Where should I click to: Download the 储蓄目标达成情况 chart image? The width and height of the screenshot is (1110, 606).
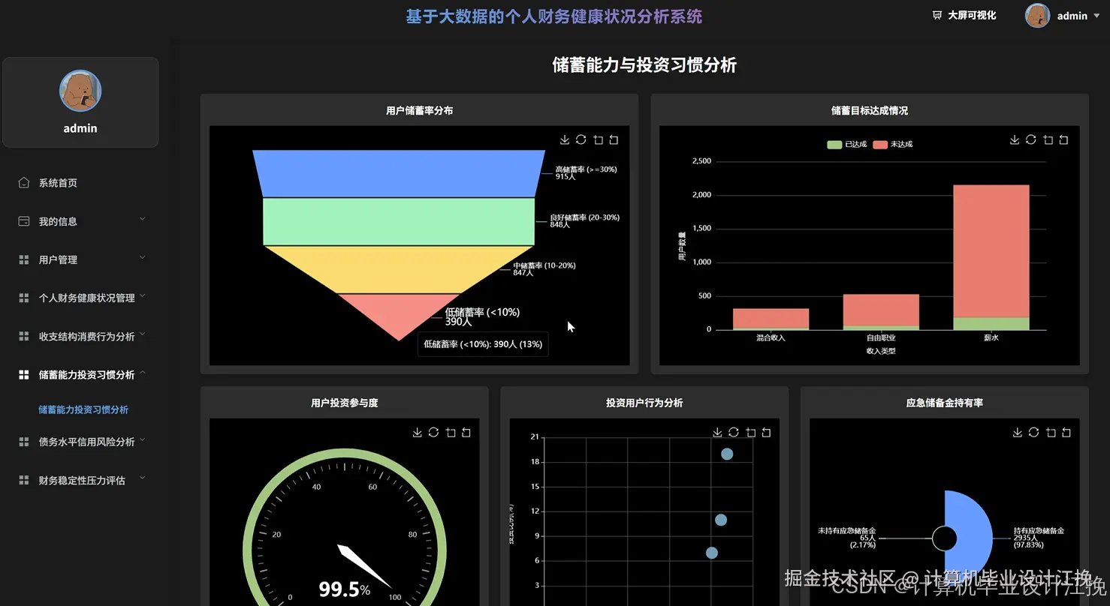coord(1015,140)
